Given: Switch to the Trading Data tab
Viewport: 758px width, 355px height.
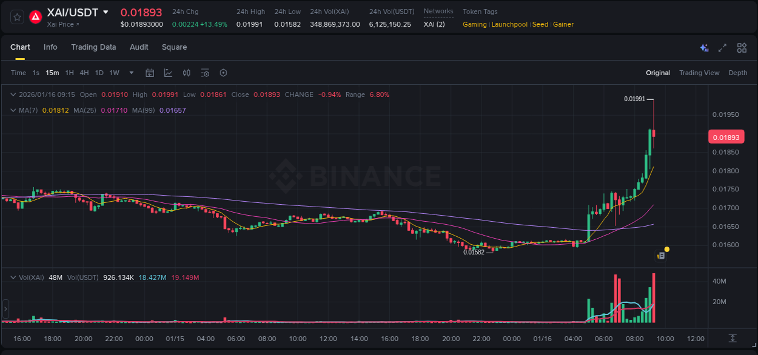Looking at the screenshot, I should (x=93, y=47).
